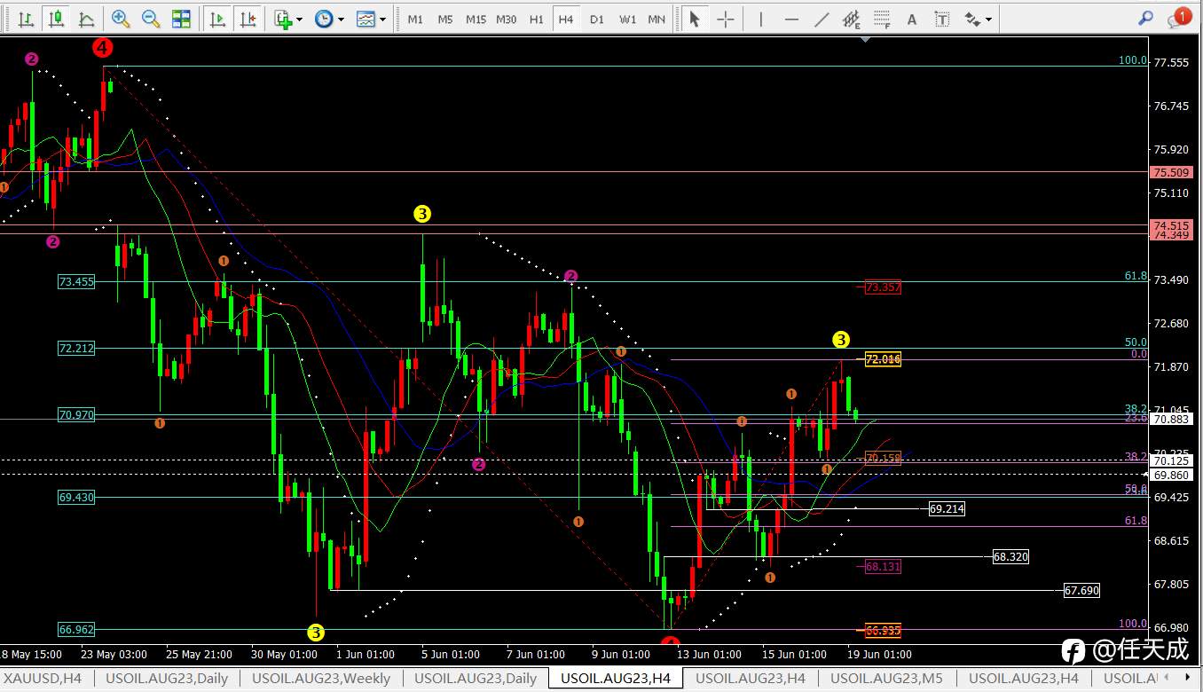Click the 77.555 price scale value

tap(1171, 62)
